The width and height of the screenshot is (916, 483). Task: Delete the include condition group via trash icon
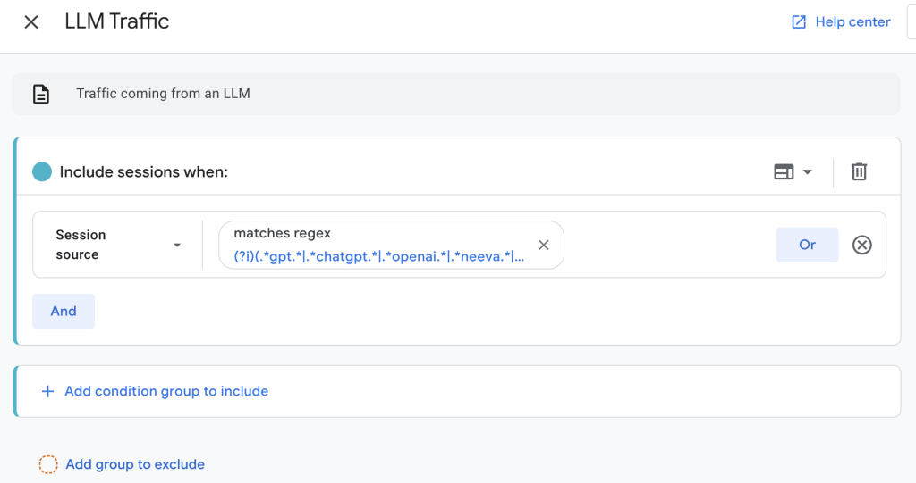[x=859, y=171]
